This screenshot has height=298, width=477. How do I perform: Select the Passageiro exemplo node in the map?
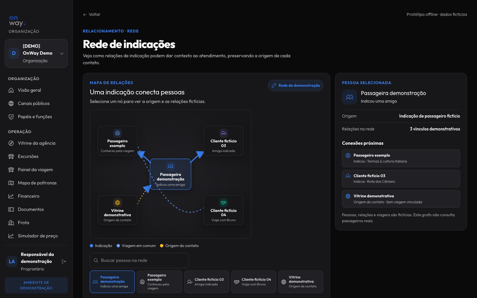[x=118, y=141]
